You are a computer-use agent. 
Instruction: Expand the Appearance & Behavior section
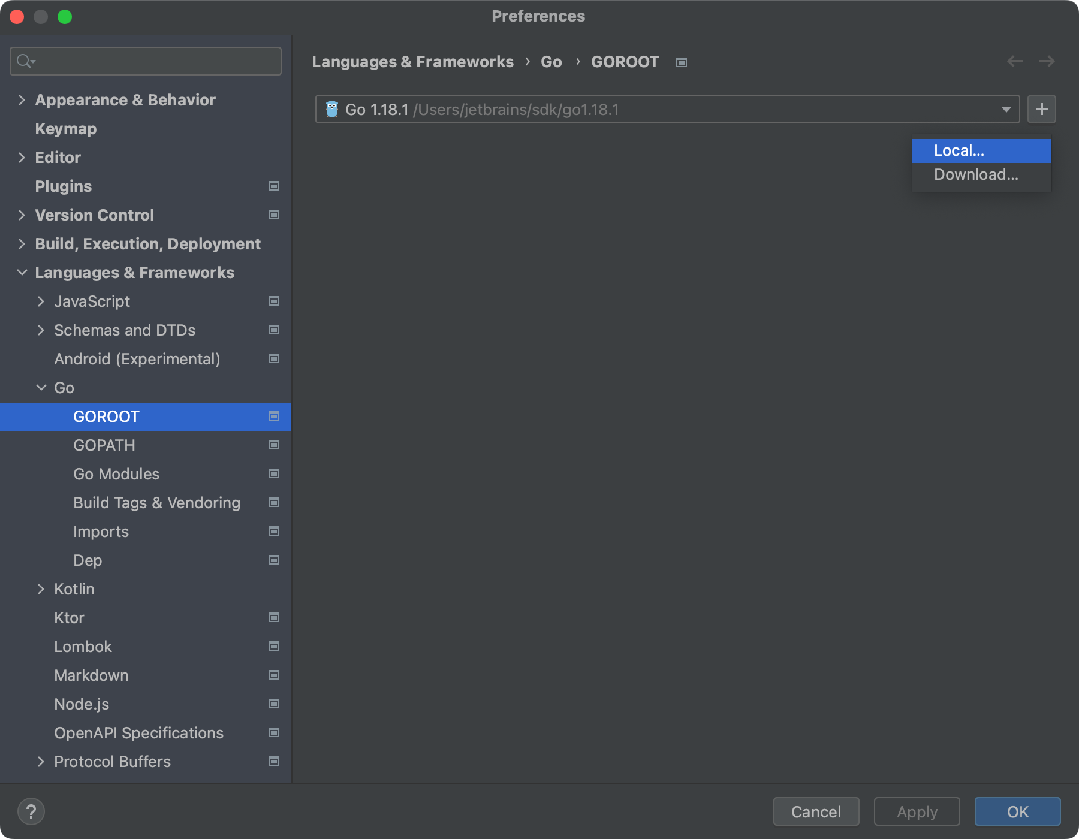[22, 100]
